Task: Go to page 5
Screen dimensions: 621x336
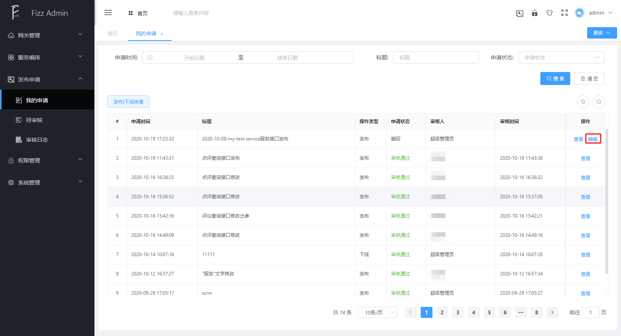Action: pyautogui.click(x=489, y=312)
